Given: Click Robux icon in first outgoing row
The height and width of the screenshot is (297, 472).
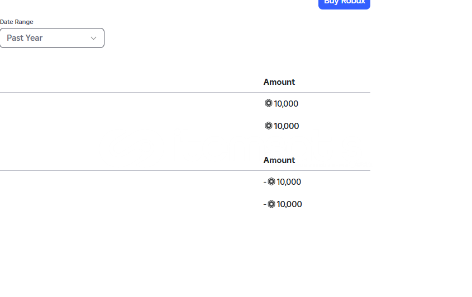Looking at the screenshot, I should click(271, 181).
